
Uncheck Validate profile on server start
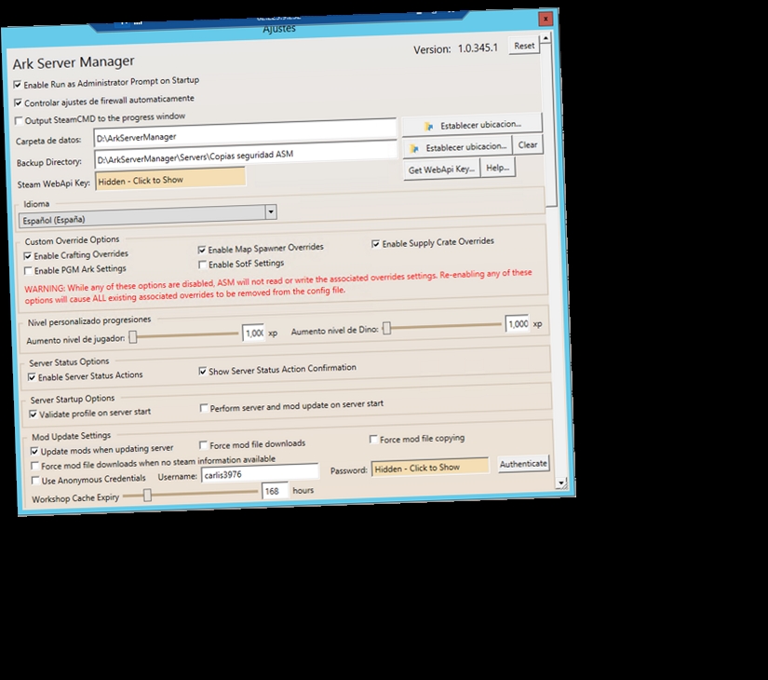point(33,415)
